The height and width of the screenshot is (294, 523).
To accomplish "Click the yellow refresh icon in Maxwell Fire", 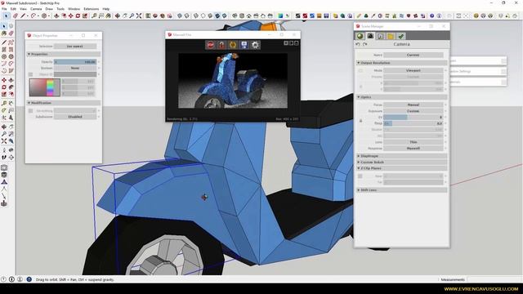I will click(233, 45).
